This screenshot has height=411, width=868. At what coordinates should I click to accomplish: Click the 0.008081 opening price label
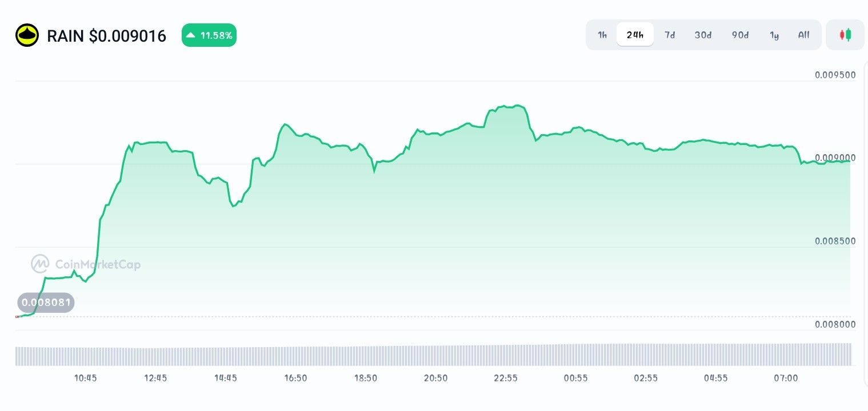(x=46, y=303)
